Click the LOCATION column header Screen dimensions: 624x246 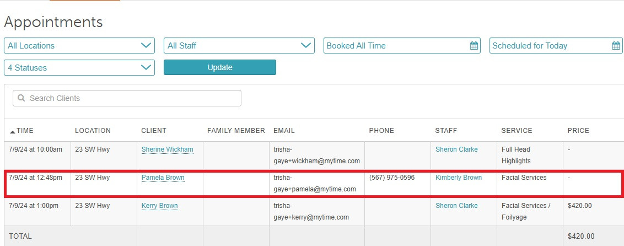(93, 131)
